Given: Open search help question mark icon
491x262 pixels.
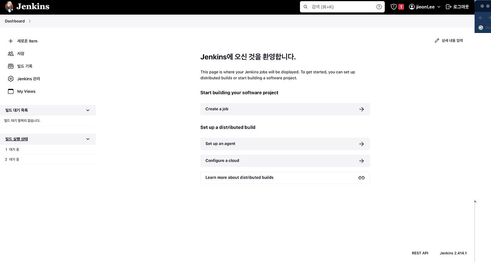Looking at the screenshot, I should 379,7.
